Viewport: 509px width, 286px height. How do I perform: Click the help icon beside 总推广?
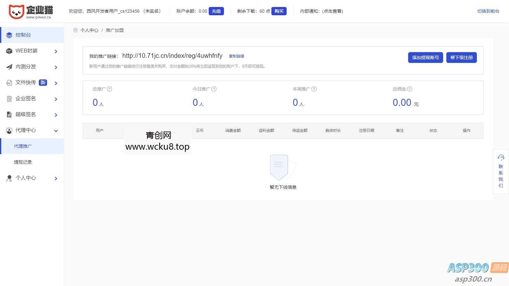[110, 89]
